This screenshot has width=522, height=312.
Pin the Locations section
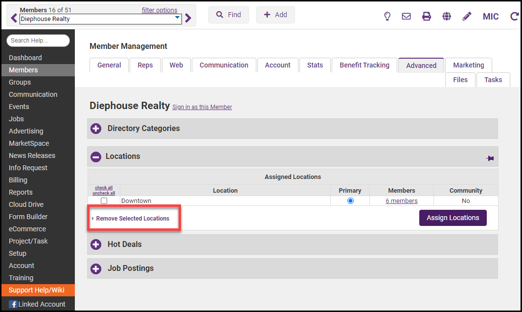click(x=490, y=158)
